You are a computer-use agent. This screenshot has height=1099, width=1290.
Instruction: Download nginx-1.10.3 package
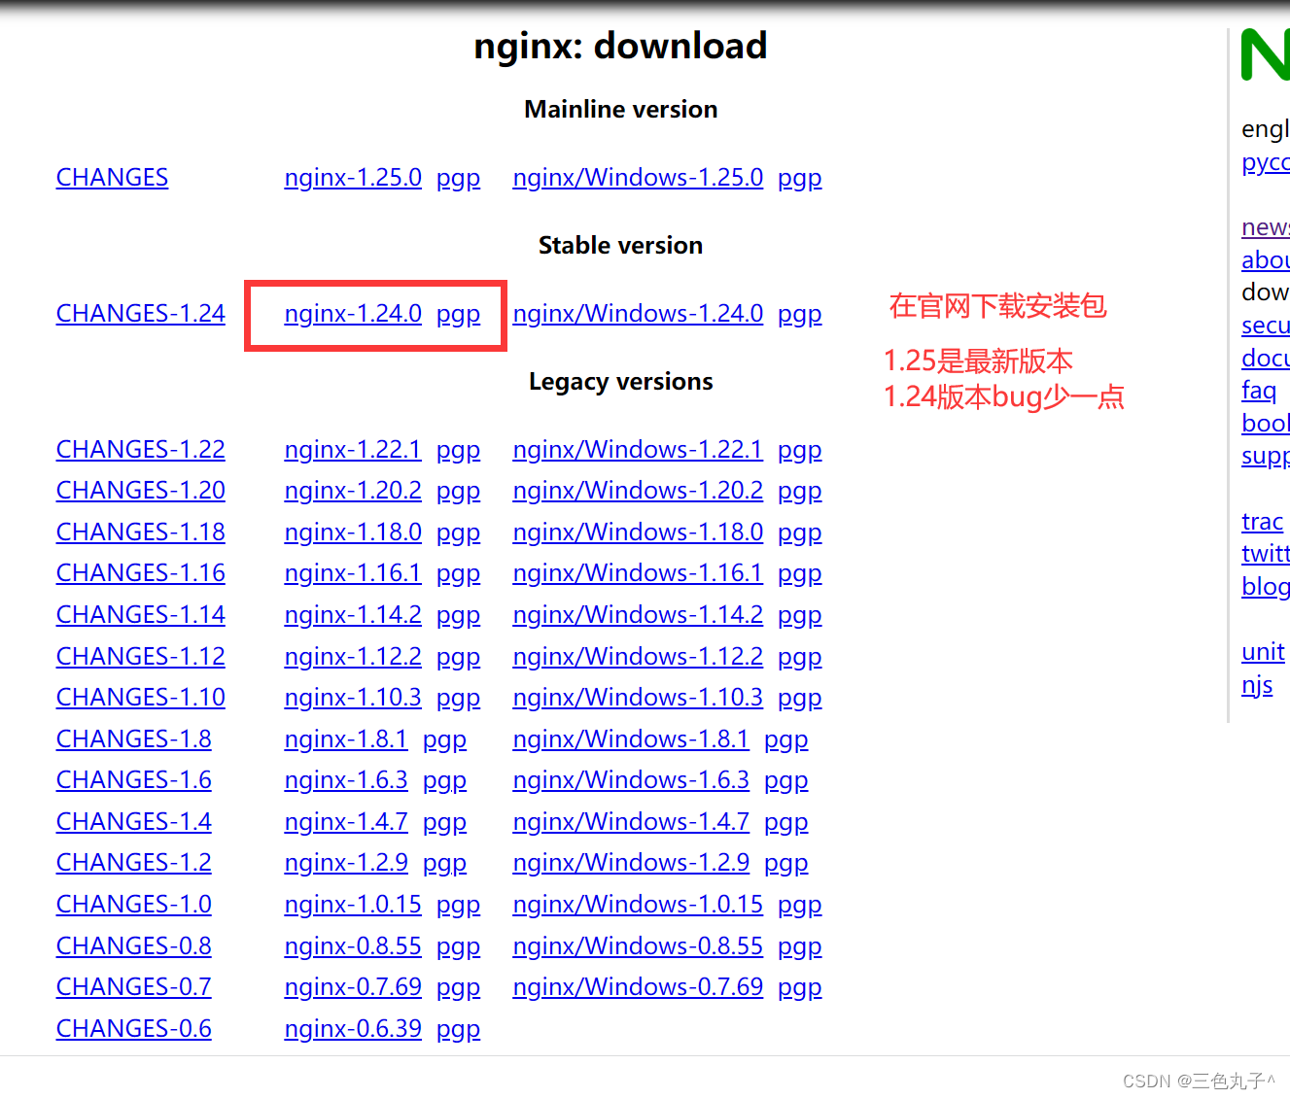(x=353, y=698)
